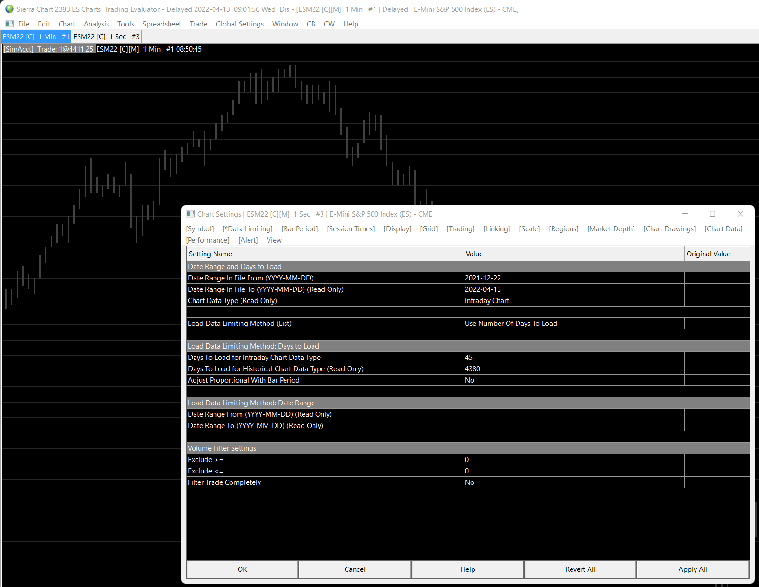Screen dimensions: 759x587
Task: Open the Edit menu
Action: click(44, 24)
